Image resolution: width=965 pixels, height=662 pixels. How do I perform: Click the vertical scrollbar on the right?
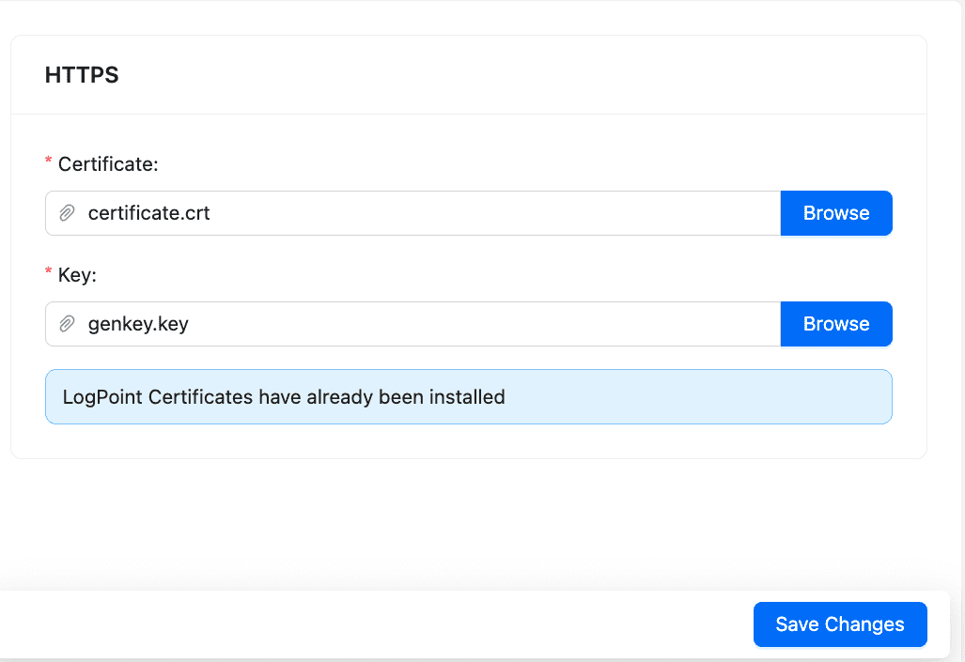(x=960, y=329)
